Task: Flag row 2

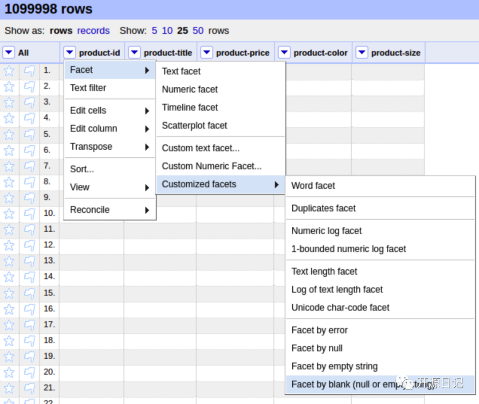Action: (x=29, y=87)
